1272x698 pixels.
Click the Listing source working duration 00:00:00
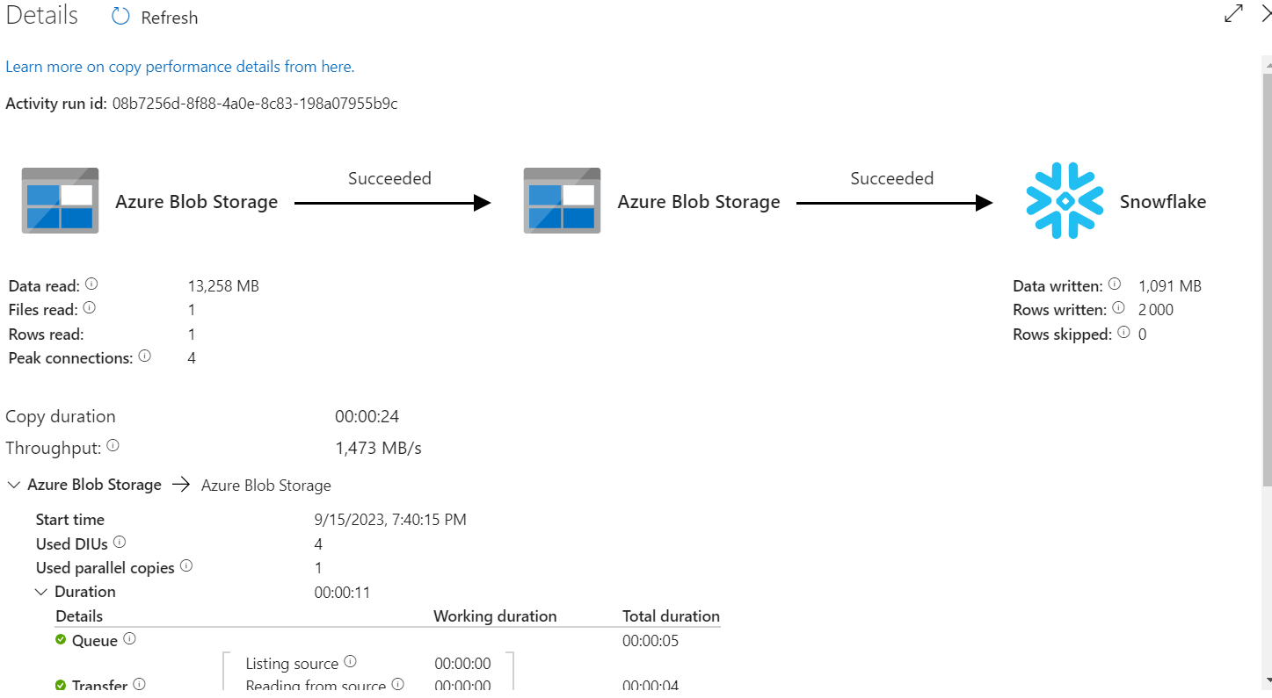(x=462, y=664)
